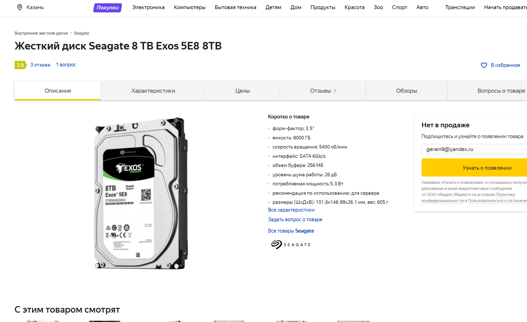
Task: Open the Электроника category
Action: (x=148, y=7)
